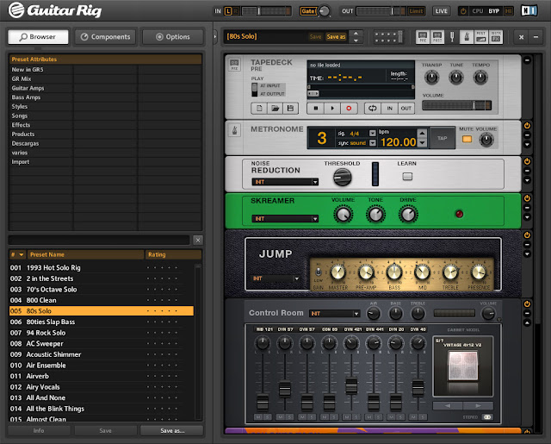This screenshot has height=444, width=551.
Task: Toggle loop in Tapedeck
Action: click(373, 109)
